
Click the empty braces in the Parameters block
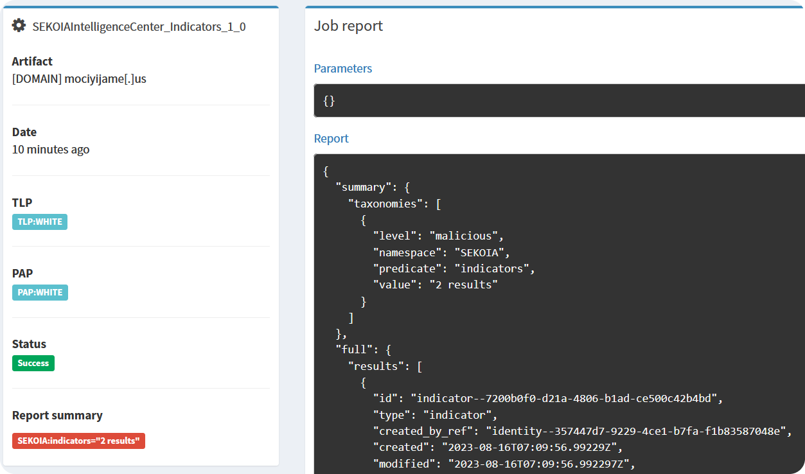[328, 101]
